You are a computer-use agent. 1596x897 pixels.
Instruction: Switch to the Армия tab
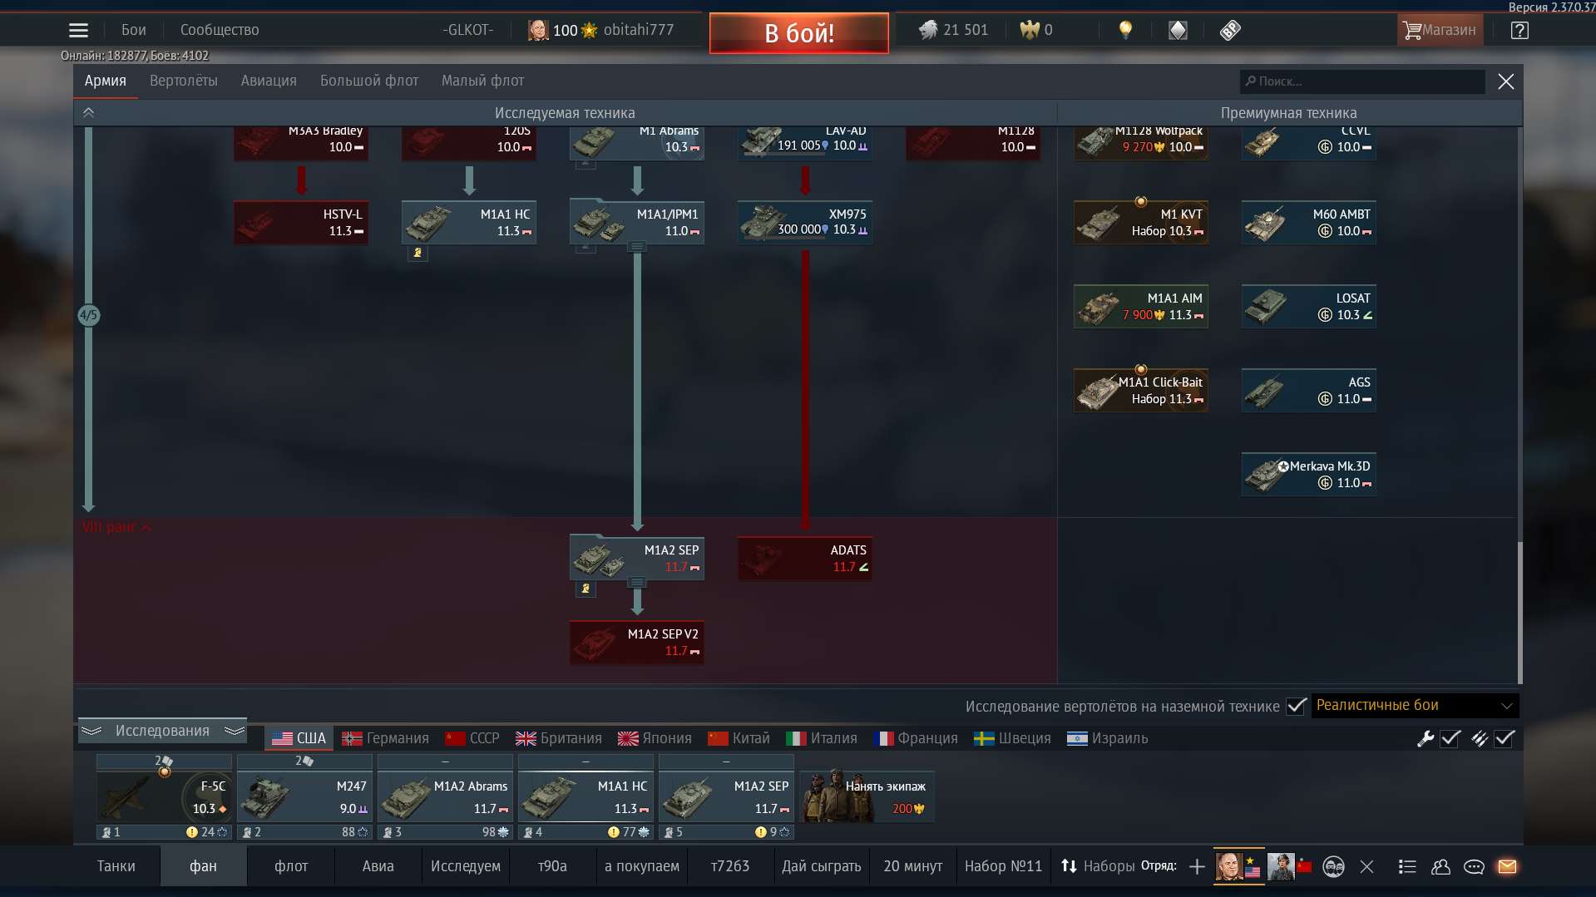[106, 81]
